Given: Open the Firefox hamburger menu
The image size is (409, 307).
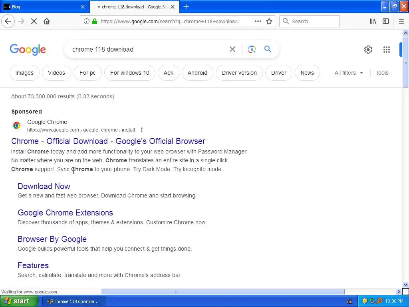Looking at the screenshot, I should pyautogui.click(x=401, y=21).
